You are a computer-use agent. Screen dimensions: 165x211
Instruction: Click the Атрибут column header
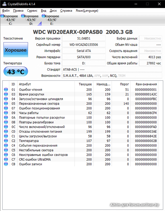[46, 84]
